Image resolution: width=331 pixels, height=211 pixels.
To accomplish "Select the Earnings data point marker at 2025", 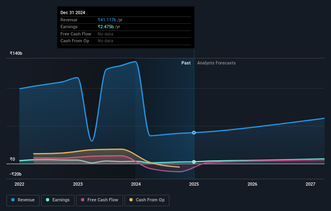I will tap(194, 162).
